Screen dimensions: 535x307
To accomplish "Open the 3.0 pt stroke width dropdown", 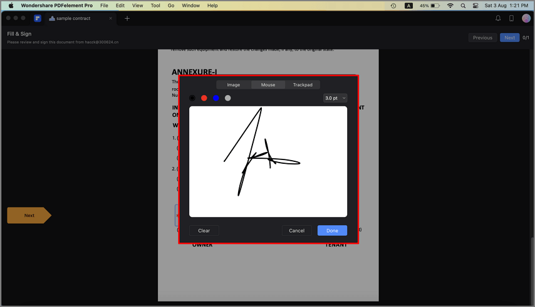I will (x=335, y=98).
